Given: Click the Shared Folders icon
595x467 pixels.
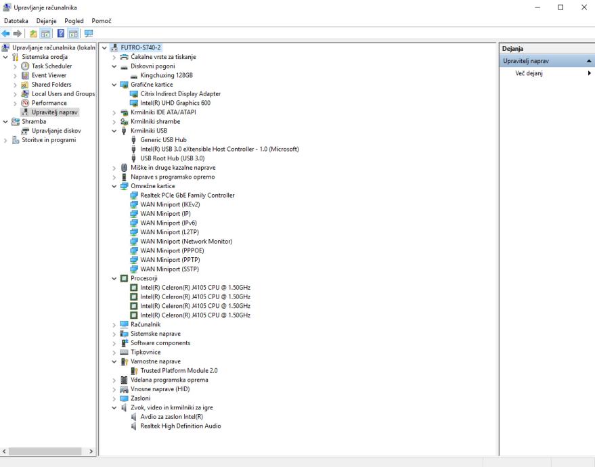Looking at the screenshot, I should click(25, 85).
